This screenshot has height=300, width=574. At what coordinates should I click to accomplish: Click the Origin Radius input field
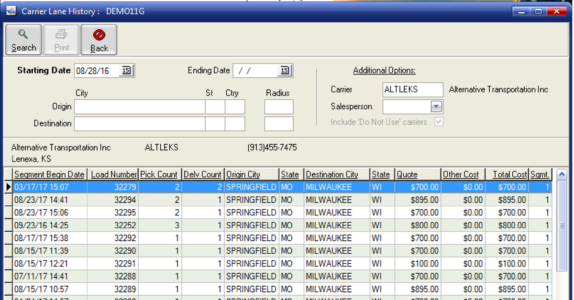click(x=279, y=107)
